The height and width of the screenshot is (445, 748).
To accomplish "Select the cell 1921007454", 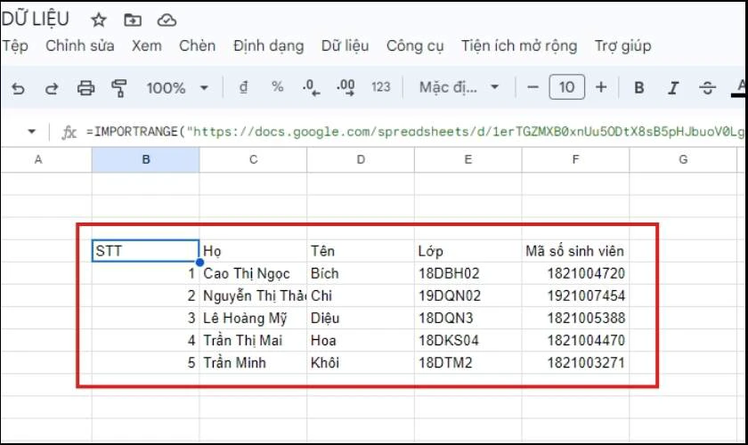I will point(575,295).
